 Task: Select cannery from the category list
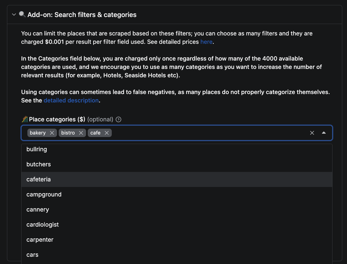(38, 210)
